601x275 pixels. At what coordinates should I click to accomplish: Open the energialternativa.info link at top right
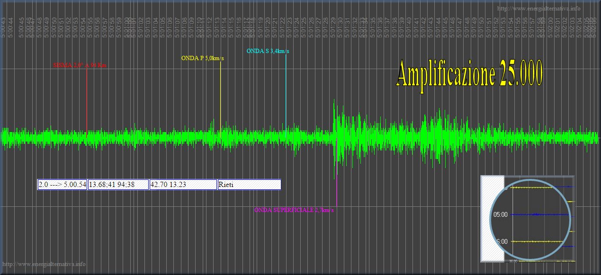(x=539, y=8)
